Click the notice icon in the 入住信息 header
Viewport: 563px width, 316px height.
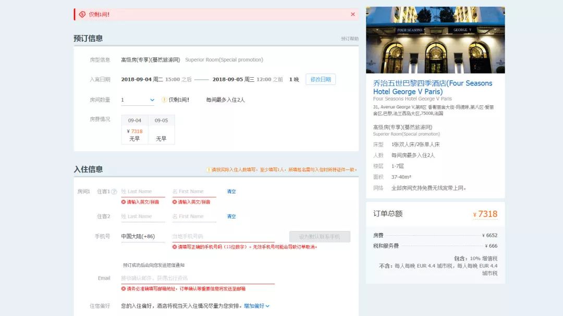(x=209, y=169)
